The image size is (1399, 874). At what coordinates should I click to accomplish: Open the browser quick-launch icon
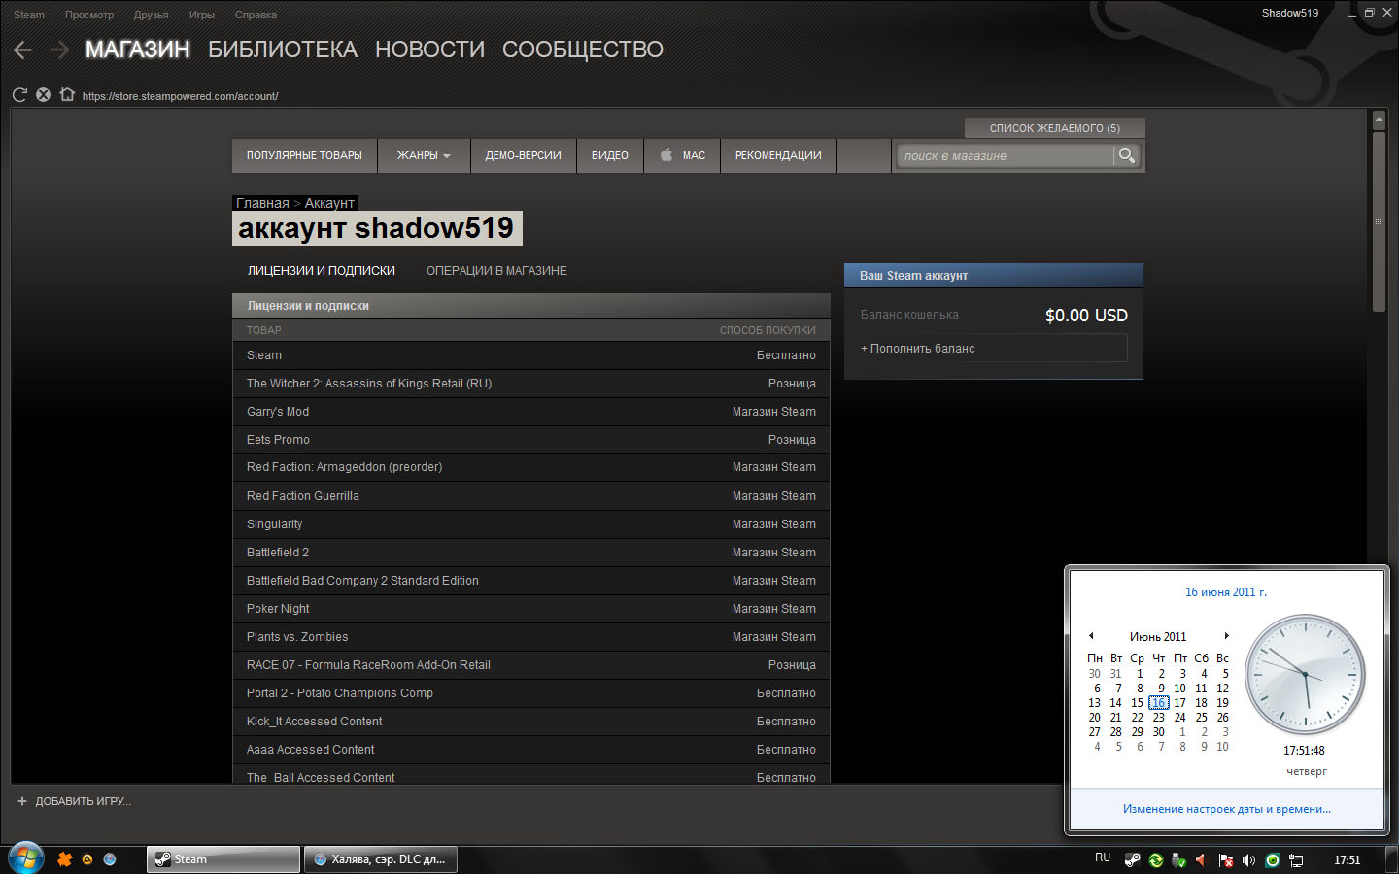pyautogui.click(x=110, y=859)
